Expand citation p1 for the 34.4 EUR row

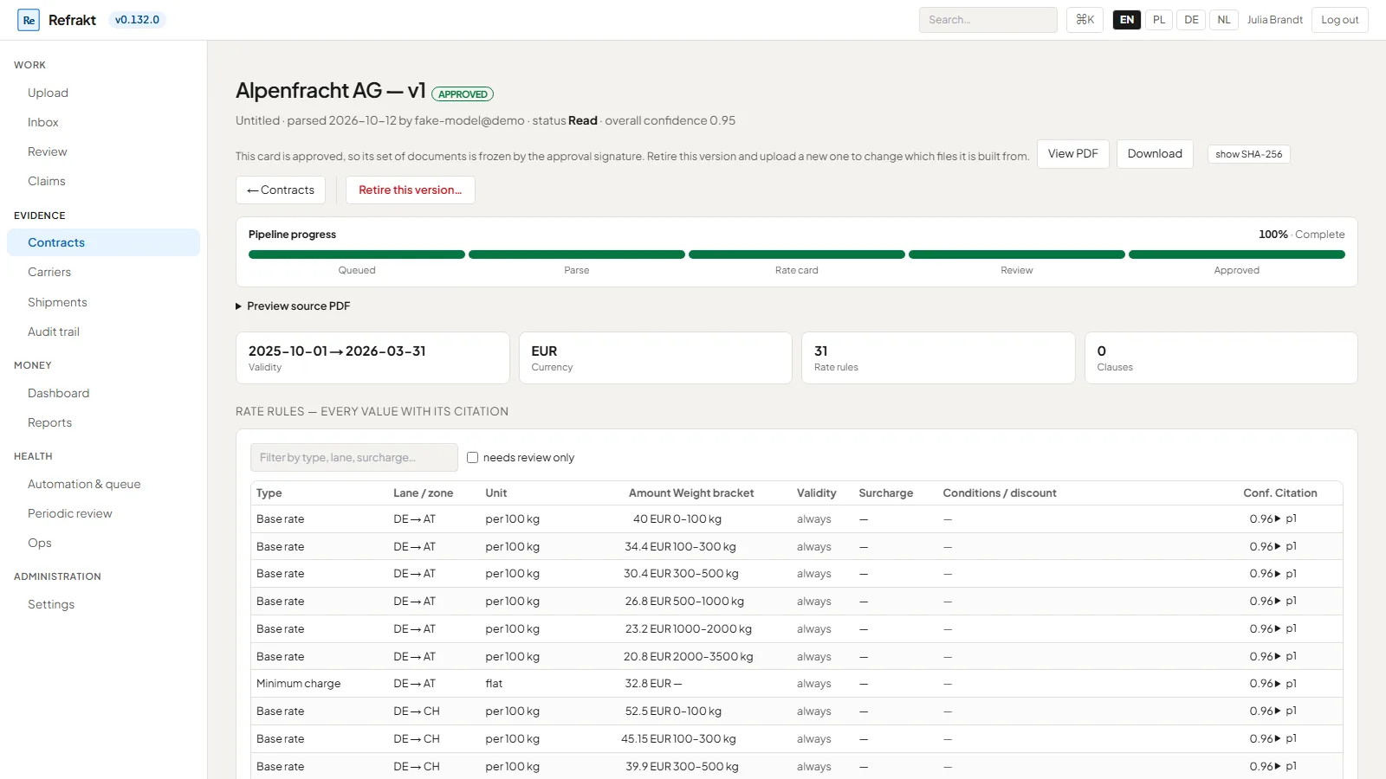coord(1286,546)
